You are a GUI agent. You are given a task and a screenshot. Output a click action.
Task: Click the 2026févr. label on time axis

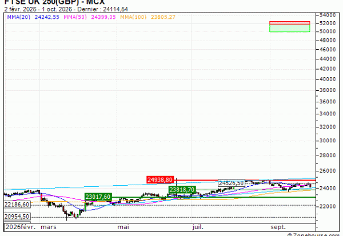(x=21, y=227)
